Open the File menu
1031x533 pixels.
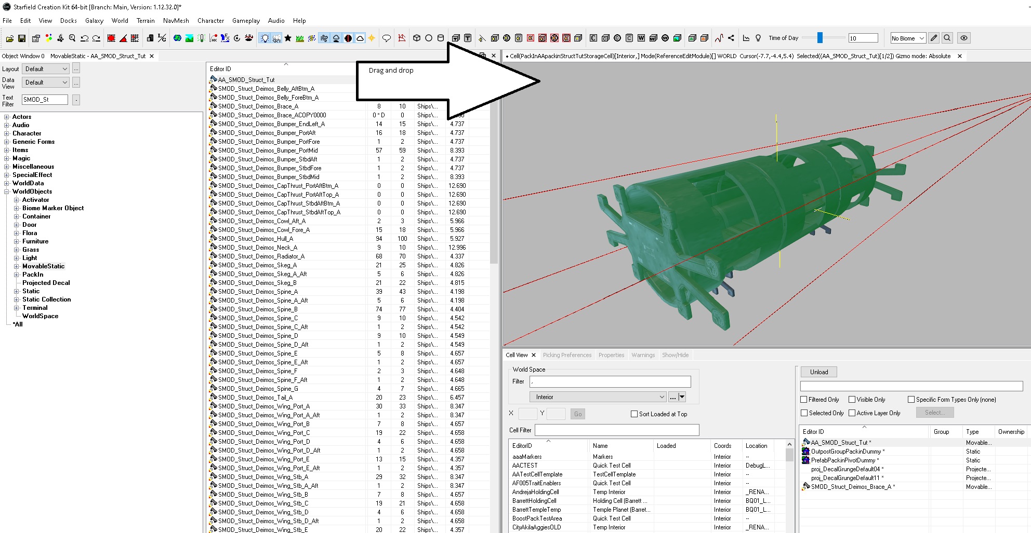click(7, 21)
